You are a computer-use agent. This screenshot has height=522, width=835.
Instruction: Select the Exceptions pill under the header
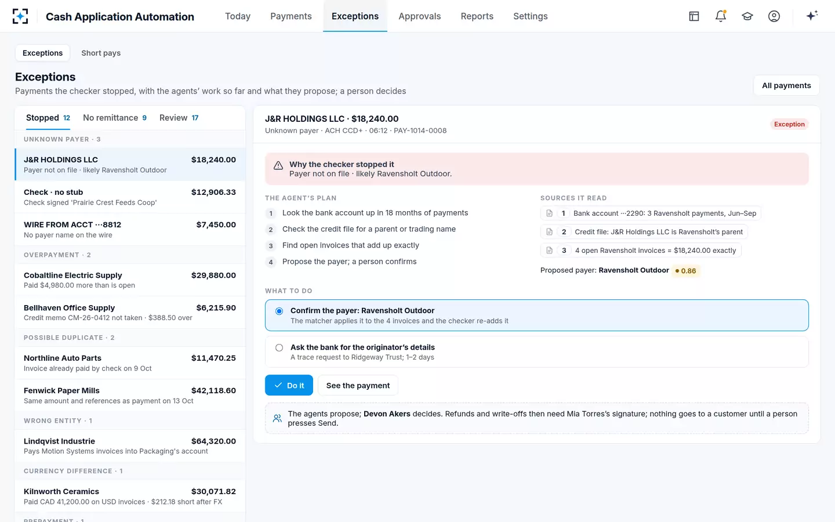point(43,53)
